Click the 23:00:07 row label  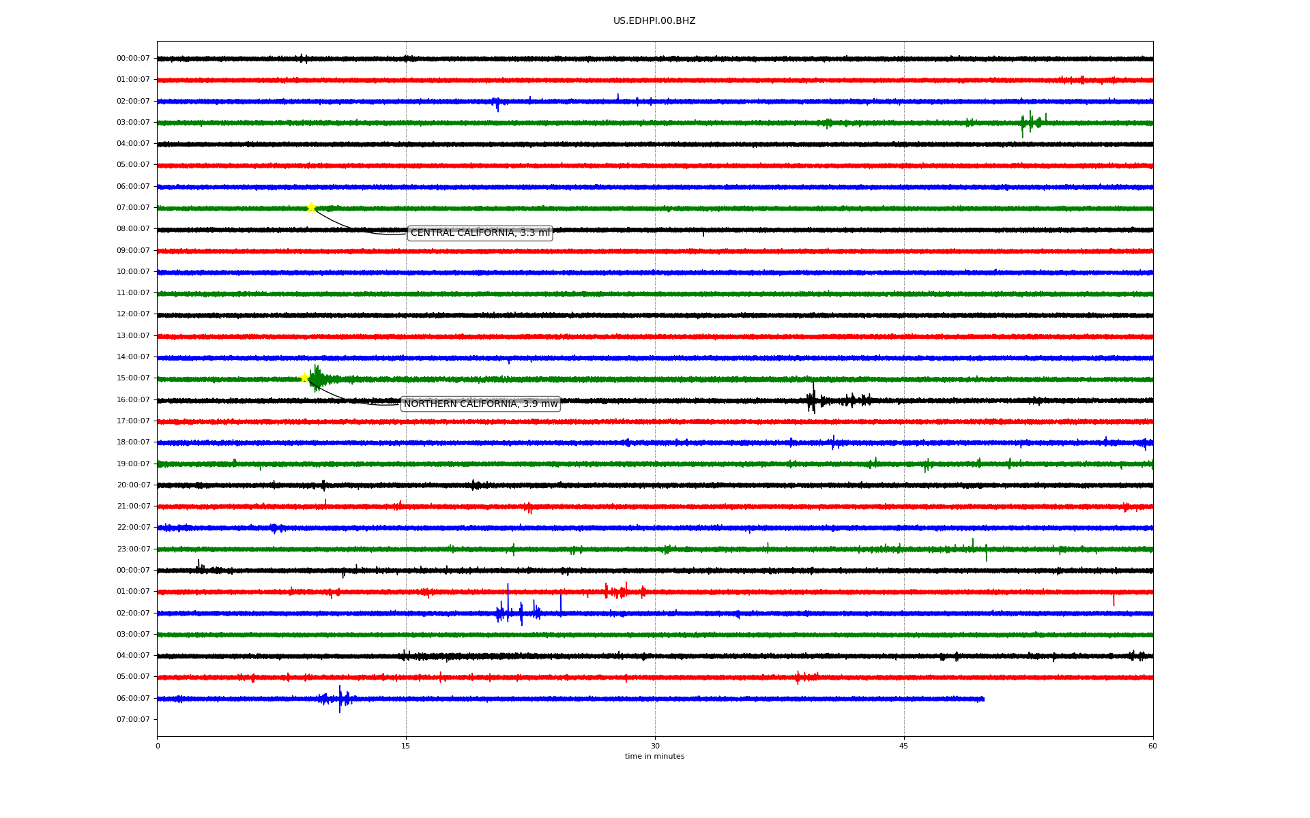[133, 549]
